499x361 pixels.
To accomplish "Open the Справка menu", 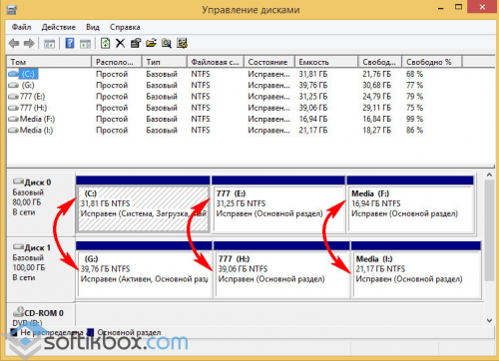I will (125, 27).
